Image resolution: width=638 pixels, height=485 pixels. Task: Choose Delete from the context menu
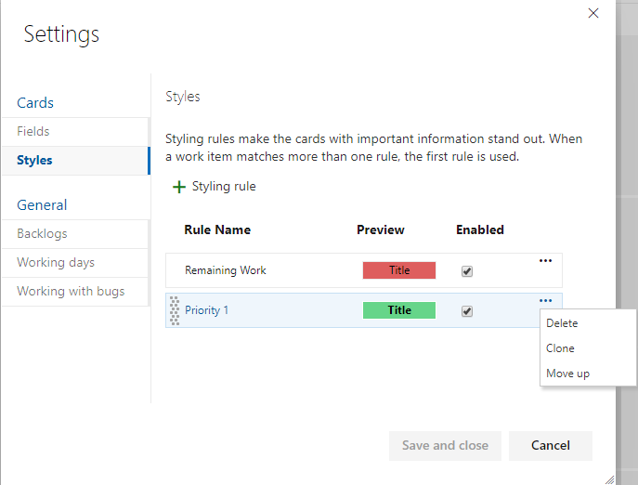pos(562,323)
